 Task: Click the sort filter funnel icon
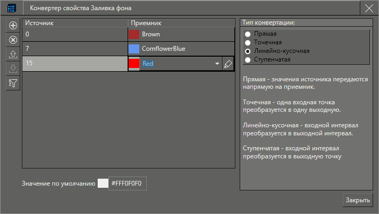pos(13,83)
